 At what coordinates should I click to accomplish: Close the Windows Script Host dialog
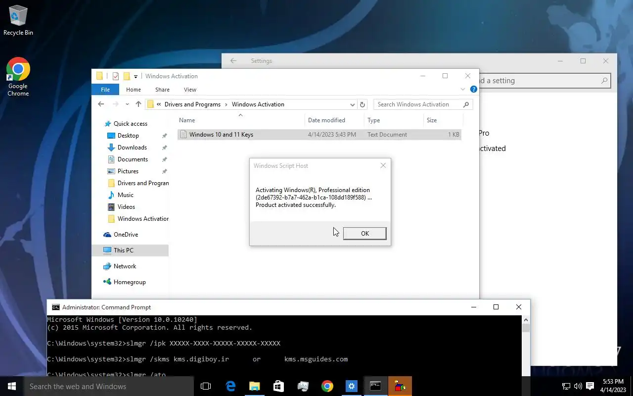click(x=383, y=166)
